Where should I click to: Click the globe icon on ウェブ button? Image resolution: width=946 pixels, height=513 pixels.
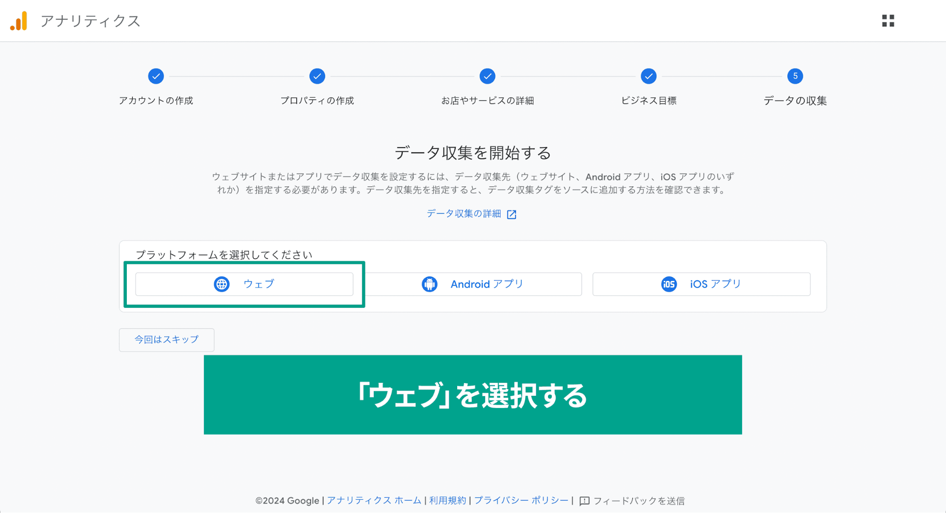pos(221,284)
